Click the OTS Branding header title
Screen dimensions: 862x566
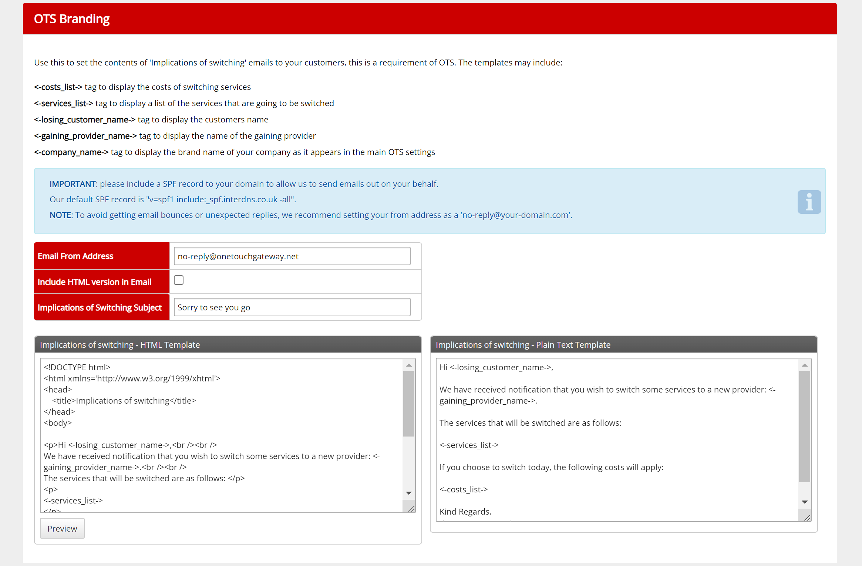click(x=72, y=18)
